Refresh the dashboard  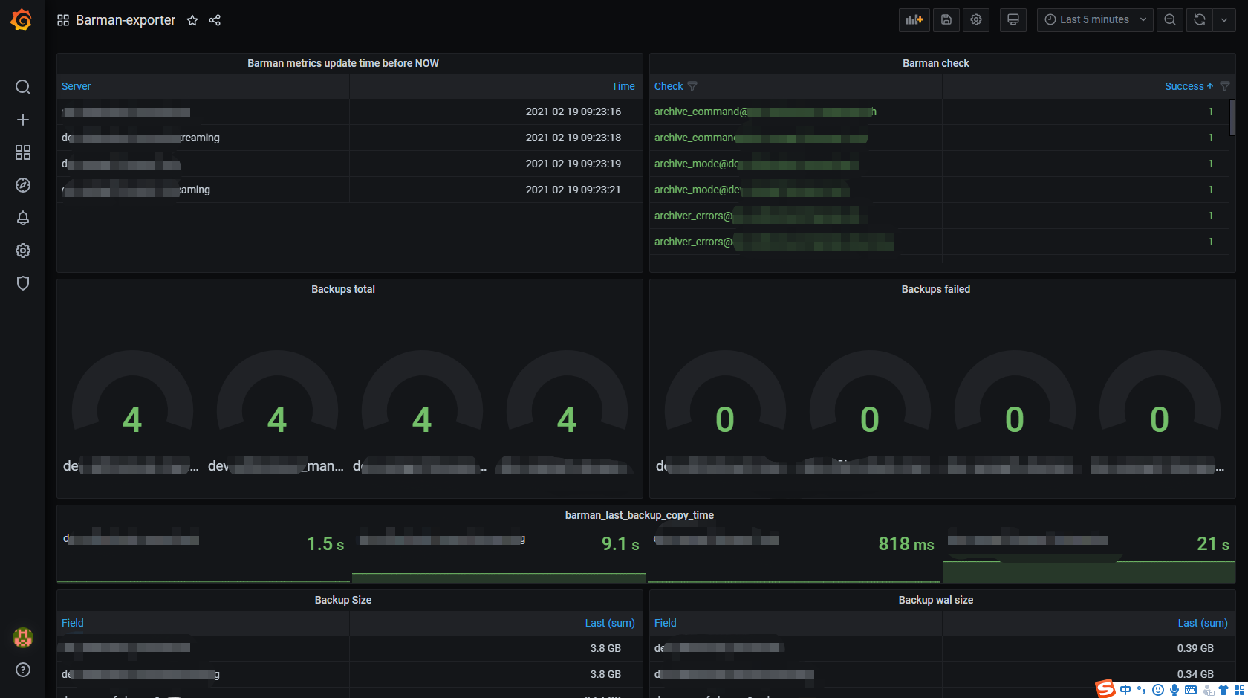point(1200,20)
